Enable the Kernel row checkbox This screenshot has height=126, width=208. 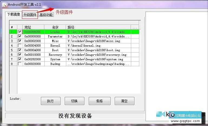click(x=20, y=45)
